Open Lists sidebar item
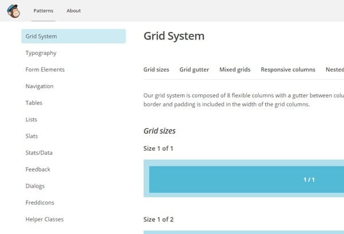The width and height of the screenshot is (344, 234). click(x=31, y=120)
